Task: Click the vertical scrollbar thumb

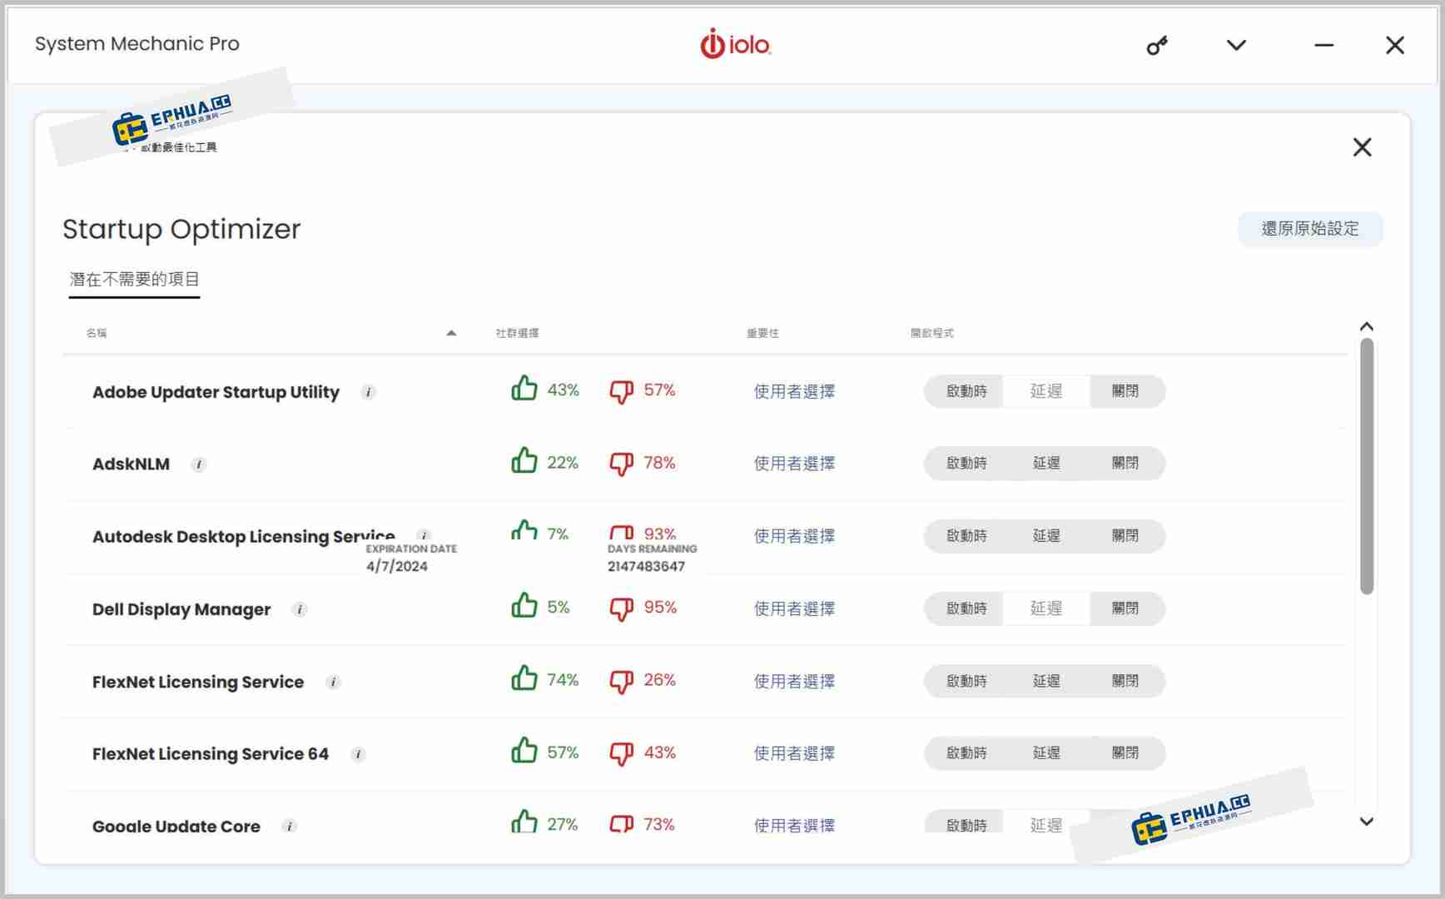Action: click(x=1367, y=466)
